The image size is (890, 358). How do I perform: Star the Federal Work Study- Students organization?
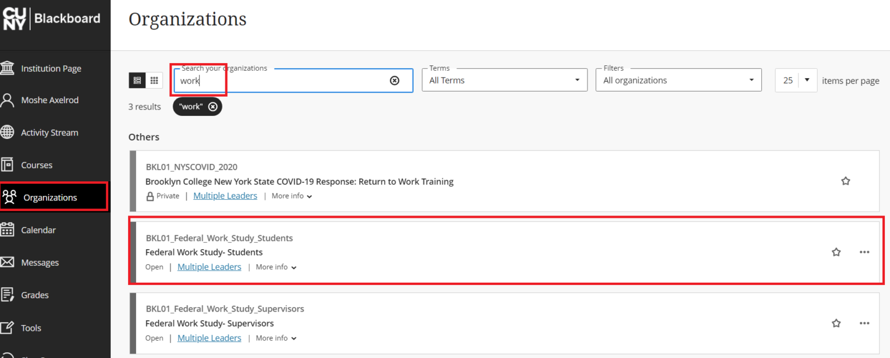click(836, 252)
